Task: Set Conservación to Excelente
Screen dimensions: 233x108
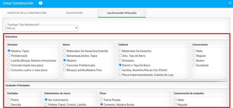Action: (194, 65)
